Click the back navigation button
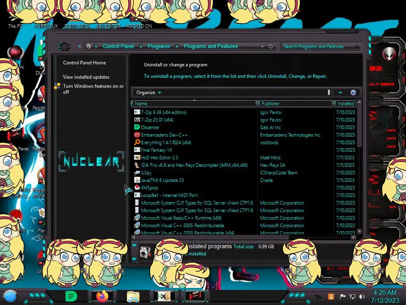 coord(64,46)
